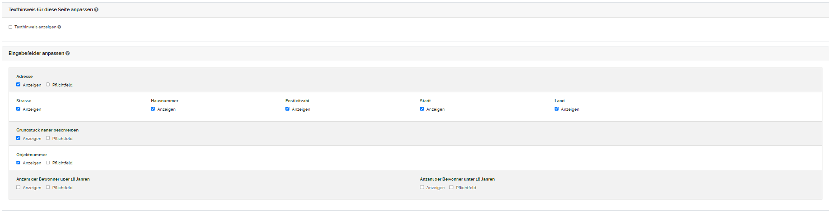Enable Anzeigen for Bewohner über 18 Jahren

[19, 187]
